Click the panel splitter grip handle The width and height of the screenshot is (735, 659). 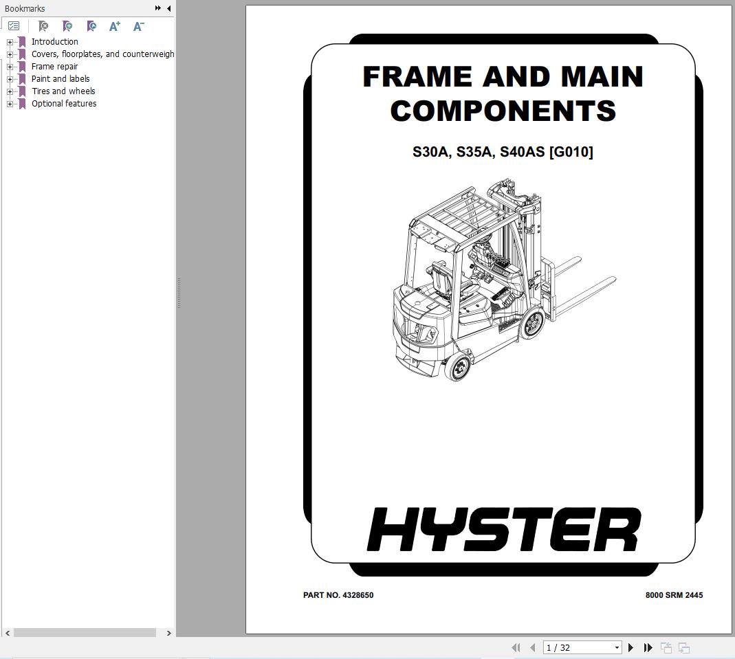click(179, 293)
